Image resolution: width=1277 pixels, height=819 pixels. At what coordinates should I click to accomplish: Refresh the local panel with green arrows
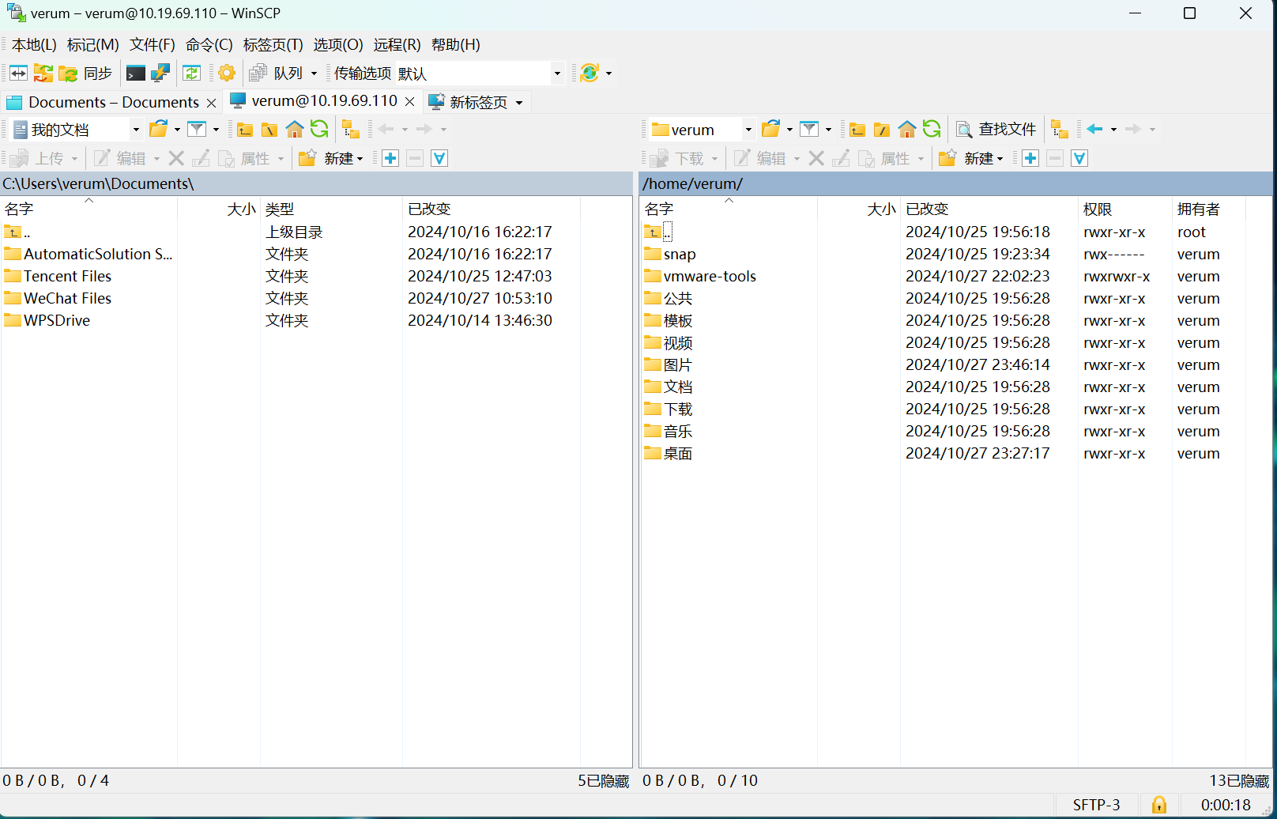pos(319,129)
